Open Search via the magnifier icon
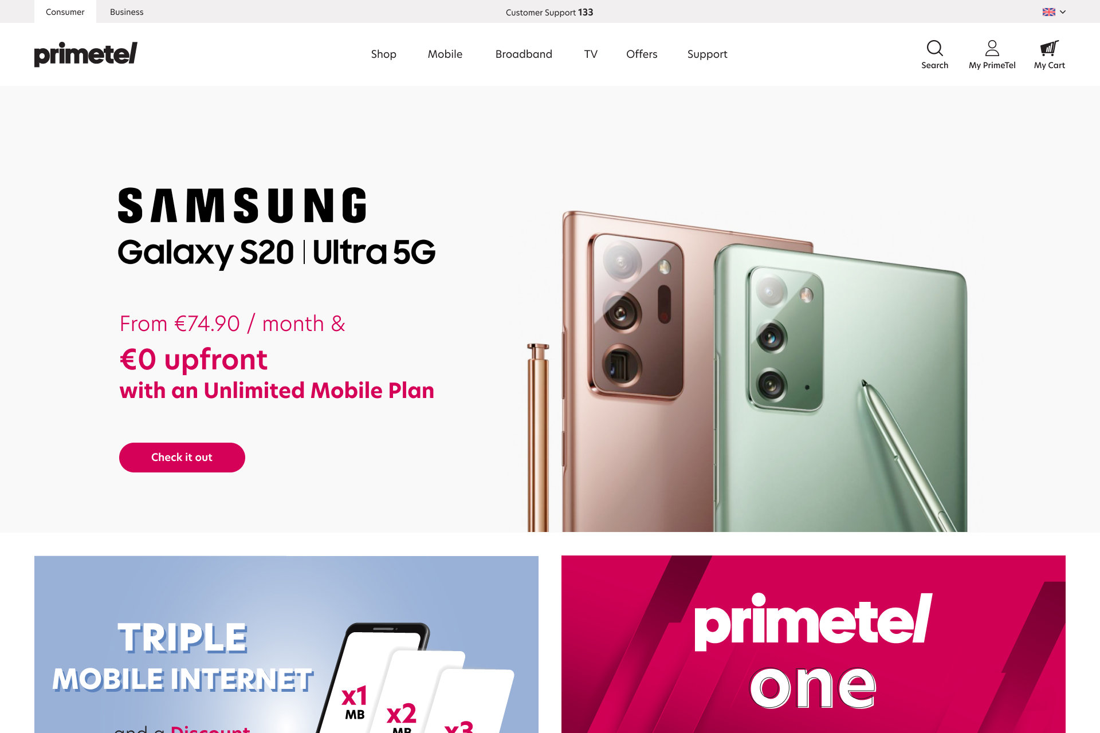 [x=934, y=48]
